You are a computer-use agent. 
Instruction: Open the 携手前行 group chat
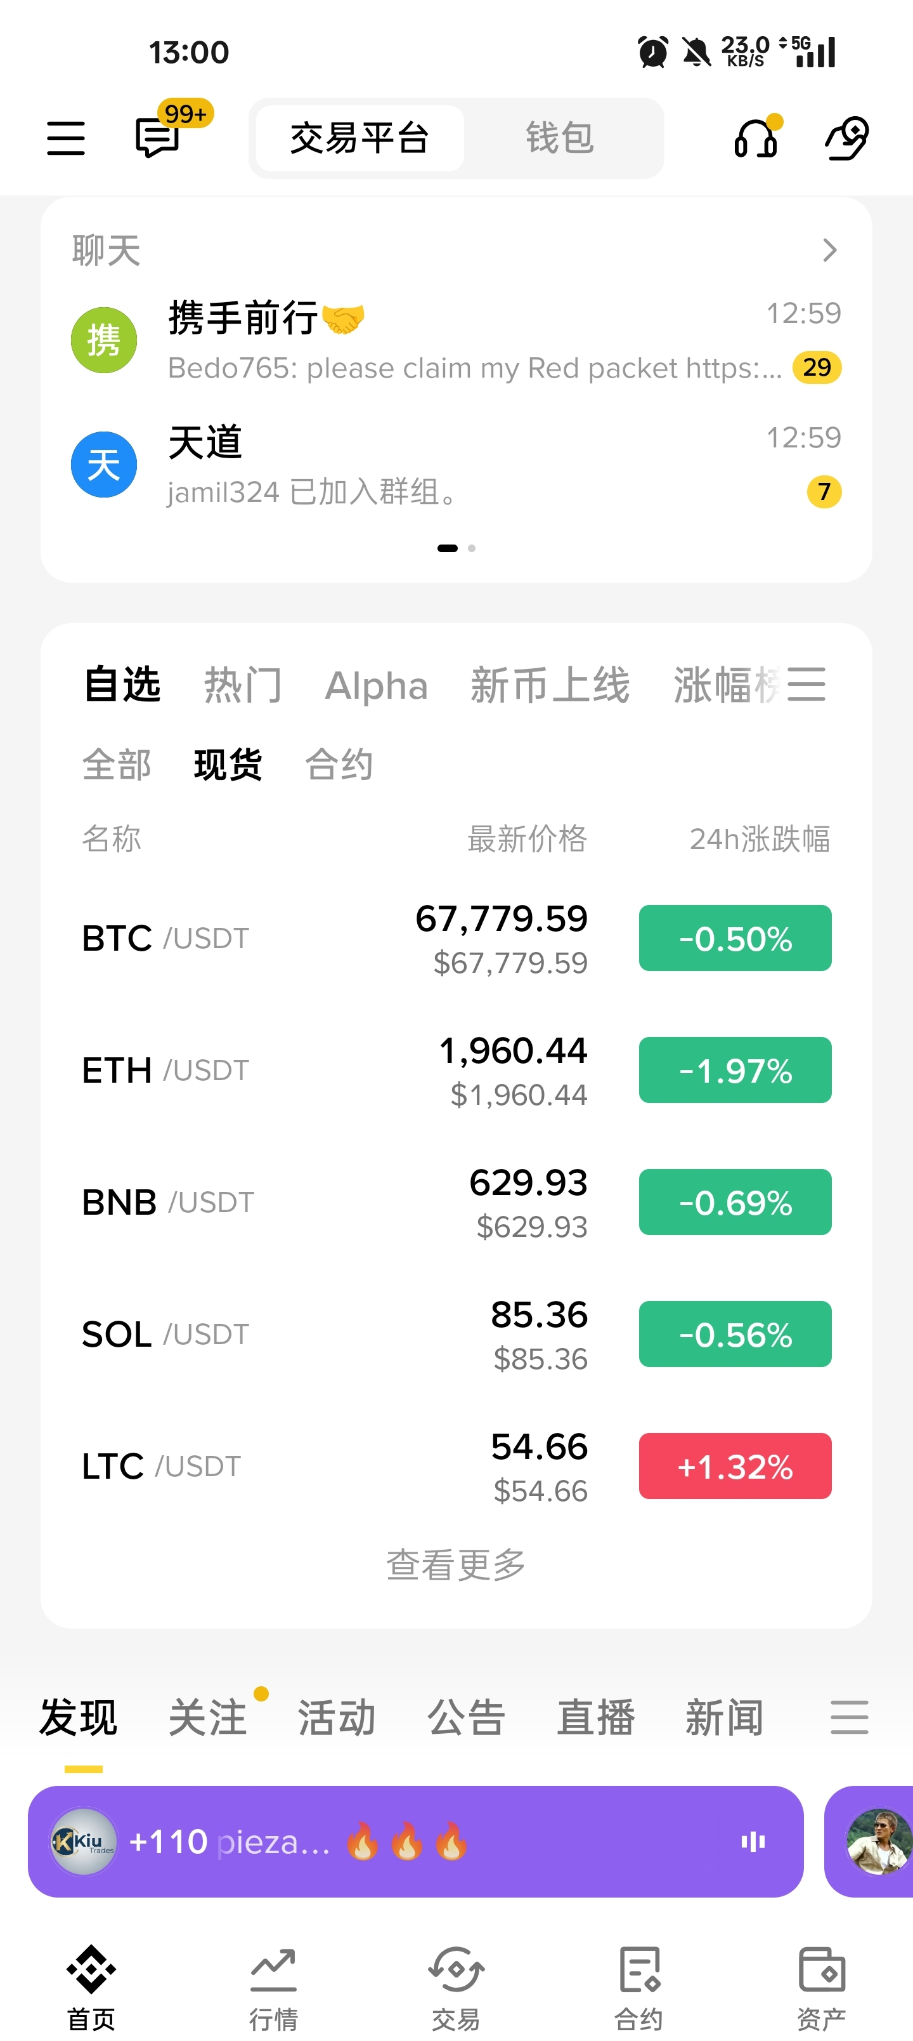456,341
